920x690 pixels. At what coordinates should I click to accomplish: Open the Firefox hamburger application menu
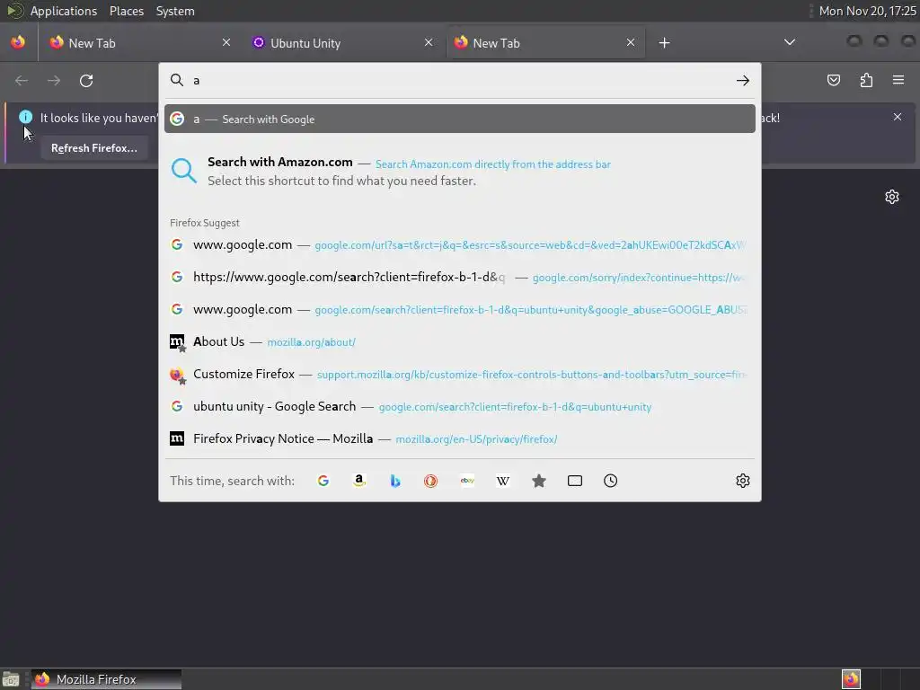point(898,80)
